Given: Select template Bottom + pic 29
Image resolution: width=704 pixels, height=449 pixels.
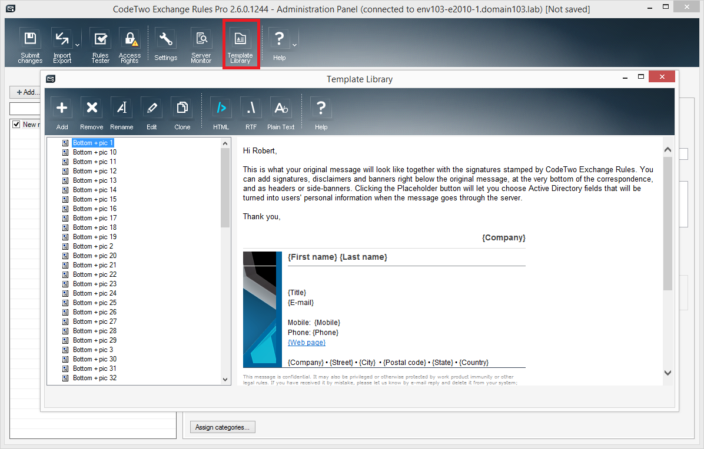Looking at the screenshot, I should pyautogui.click(x=95, y=340).
